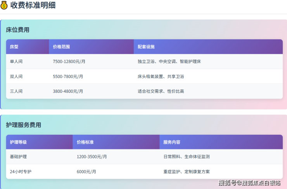
Task: Select the 三人间 row label
Action: pyautogui.click(x=16, y=91)
